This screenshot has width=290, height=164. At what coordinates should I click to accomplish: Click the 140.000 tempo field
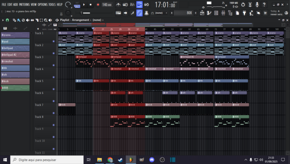pos(107,5)
